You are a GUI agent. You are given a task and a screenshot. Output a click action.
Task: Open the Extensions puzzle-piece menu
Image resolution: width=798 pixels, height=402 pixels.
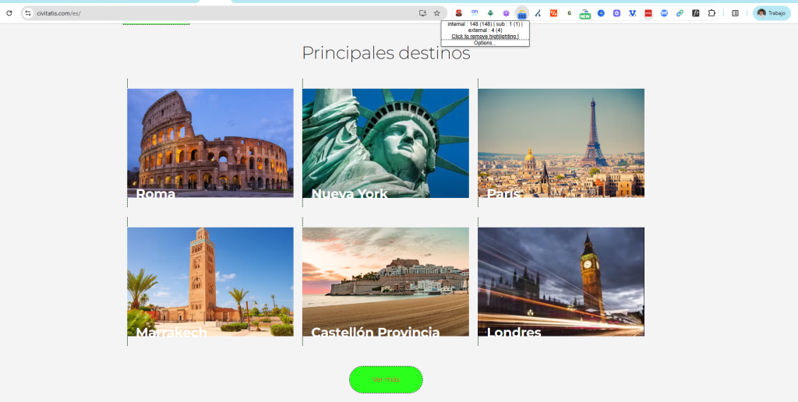pyautogui.click(x=711, y=13)
